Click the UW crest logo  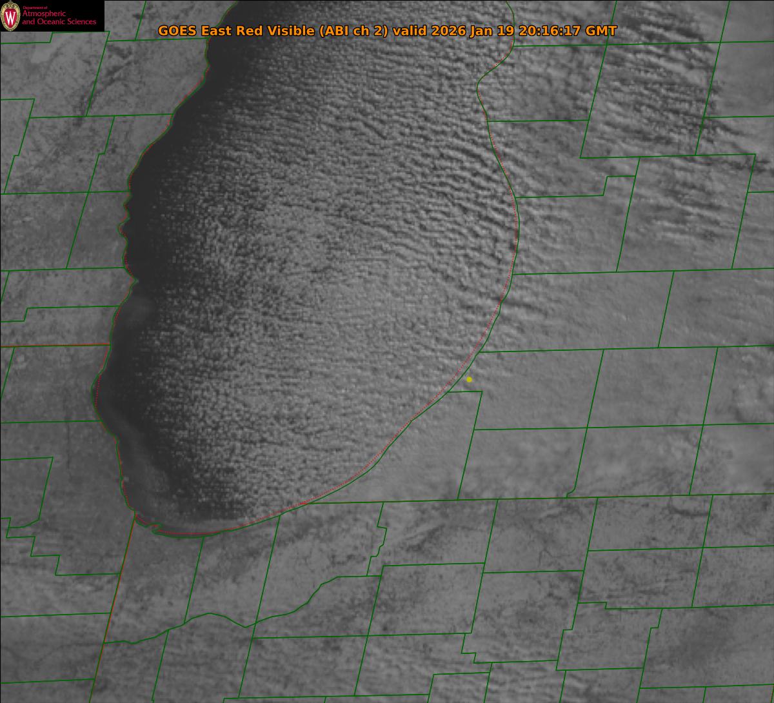(x=11, y=15)
